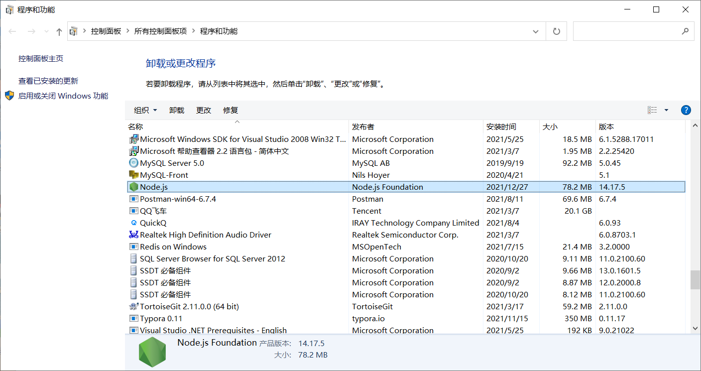The image size is (701, 371).
Task: Click the 程序和功能 breadcrumb
Action: pyautogui.click(x=219, y=31)
